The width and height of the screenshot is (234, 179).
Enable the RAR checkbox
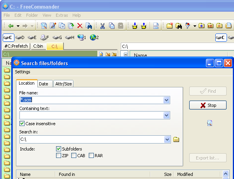click(91, 156)
